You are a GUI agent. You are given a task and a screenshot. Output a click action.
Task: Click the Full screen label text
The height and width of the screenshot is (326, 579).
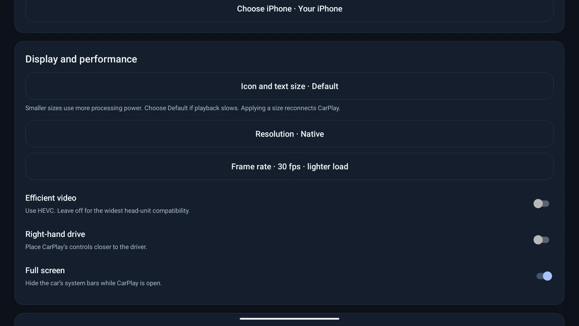[45, 270]
